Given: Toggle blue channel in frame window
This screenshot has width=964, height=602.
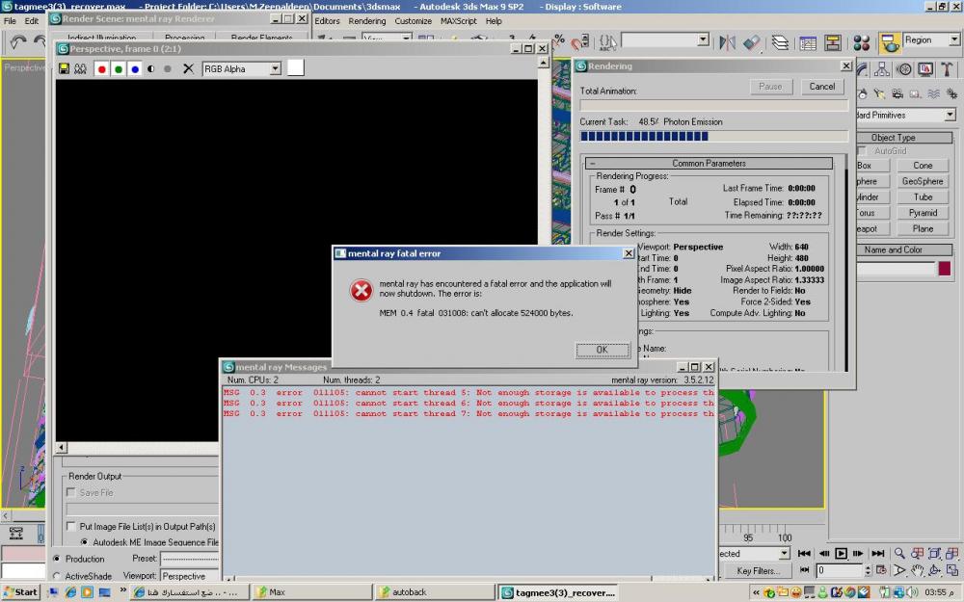Looking at the screenshot, I should pos(135,68).
